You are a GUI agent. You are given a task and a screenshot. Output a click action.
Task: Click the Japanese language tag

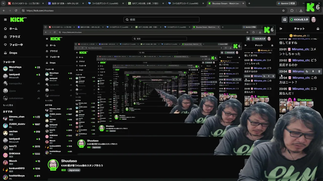74,170
